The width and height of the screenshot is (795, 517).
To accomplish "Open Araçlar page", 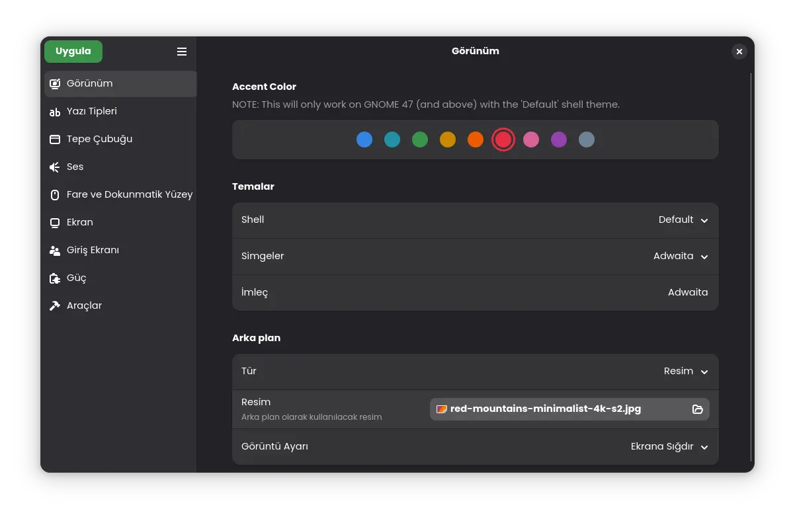I will (x=120, y=306).
